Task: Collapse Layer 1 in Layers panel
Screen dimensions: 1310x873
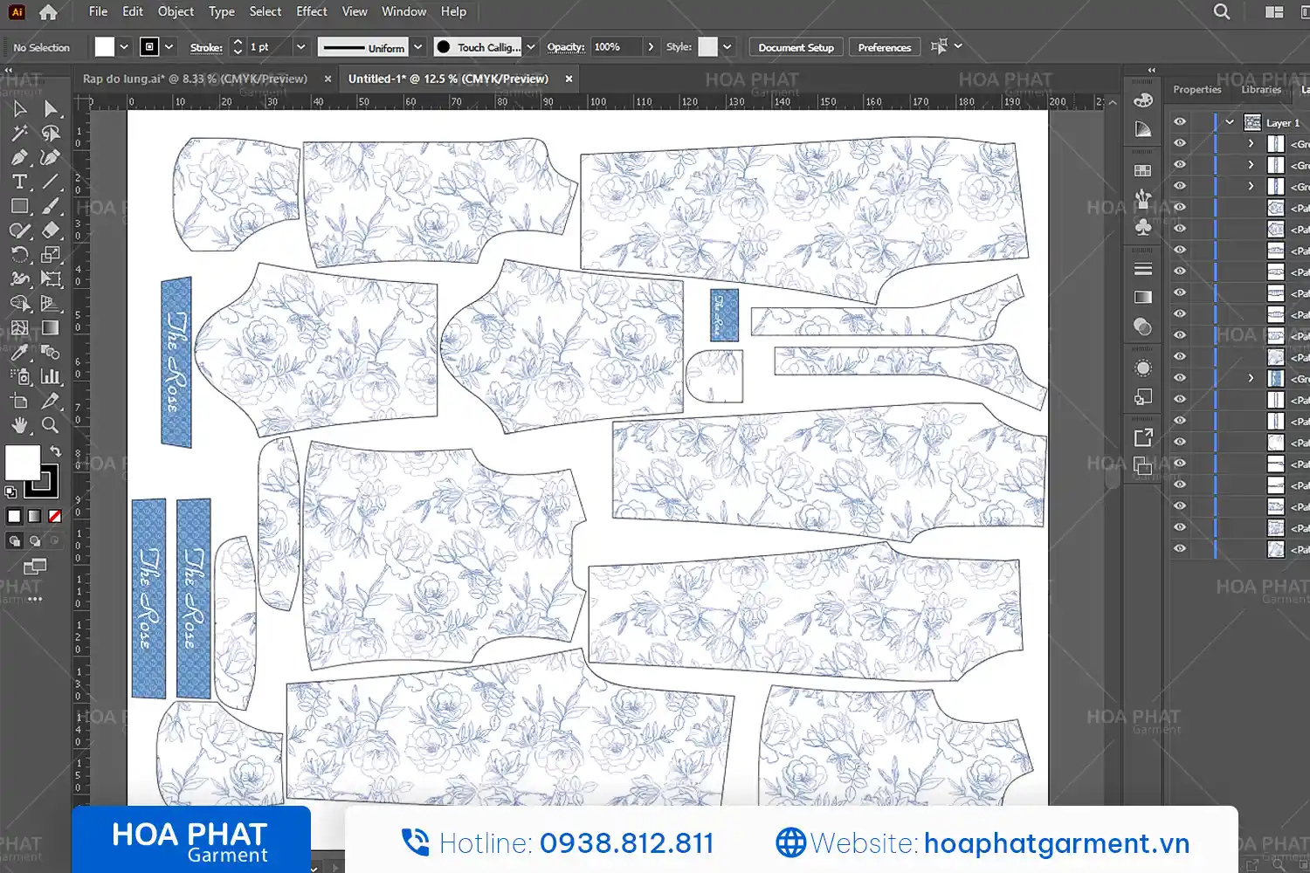Action: (1230, 122)
